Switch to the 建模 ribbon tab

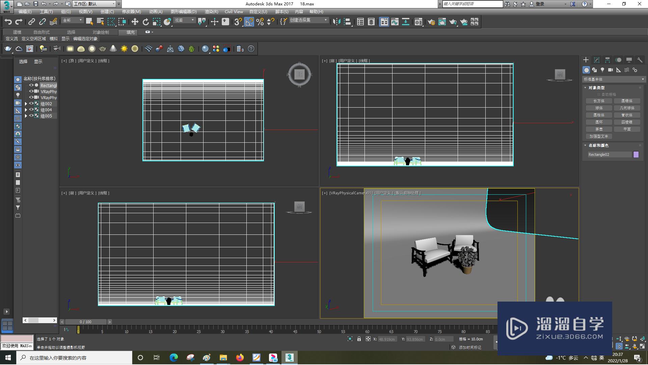click(17, 32)
